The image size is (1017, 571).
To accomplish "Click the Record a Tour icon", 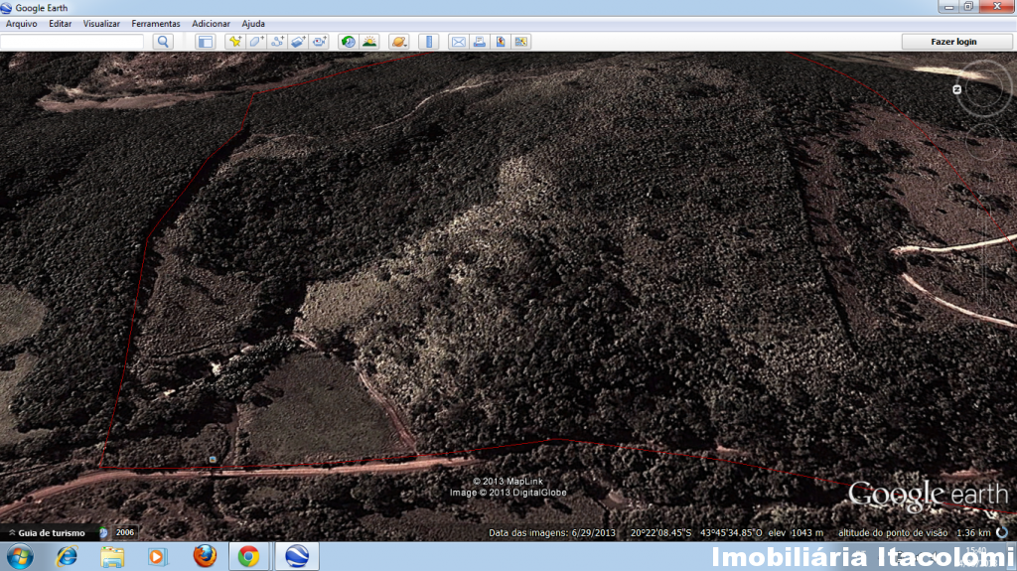I will pos(319,42).
